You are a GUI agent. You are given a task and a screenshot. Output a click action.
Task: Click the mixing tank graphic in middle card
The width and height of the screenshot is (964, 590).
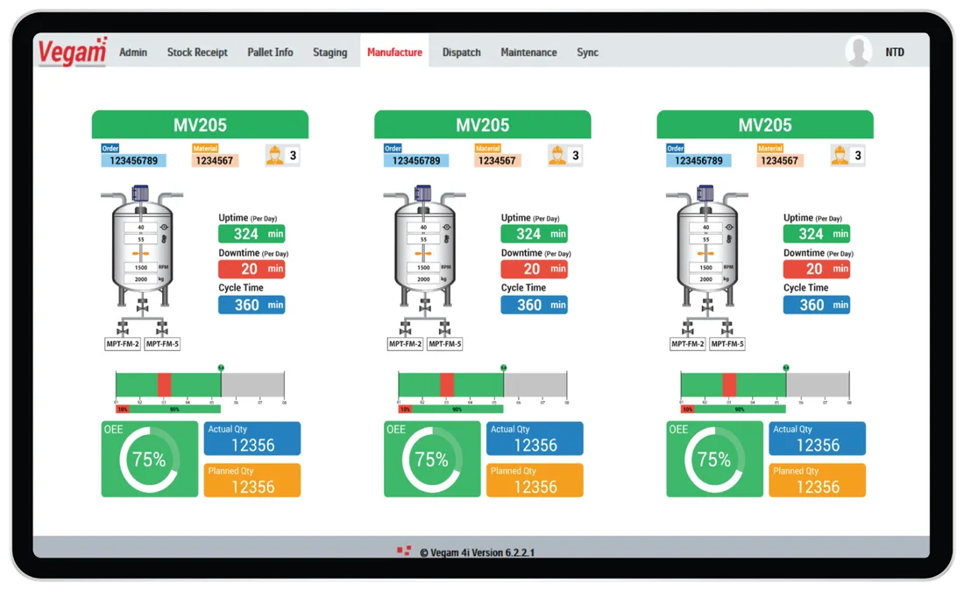(x=424, y=246)
